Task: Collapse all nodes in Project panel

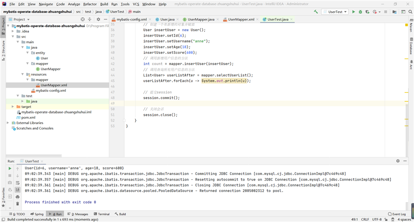Action: 90,19
